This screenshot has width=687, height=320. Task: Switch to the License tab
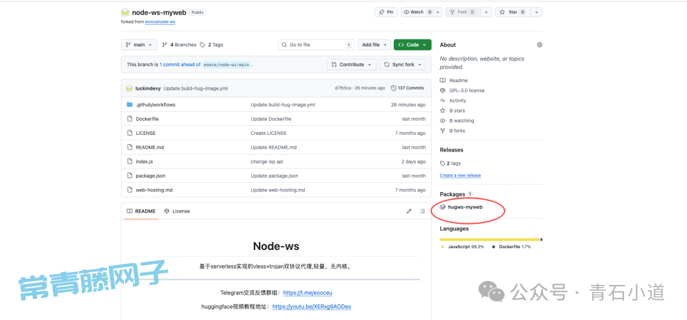[x=177, y=211]
